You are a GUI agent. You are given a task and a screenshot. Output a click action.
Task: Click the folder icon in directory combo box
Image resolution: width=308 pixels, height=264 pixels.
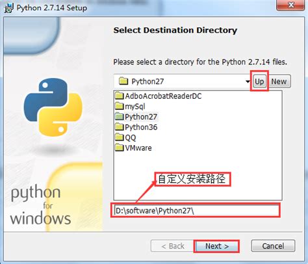pyautogui.click(x=123, y=81)
